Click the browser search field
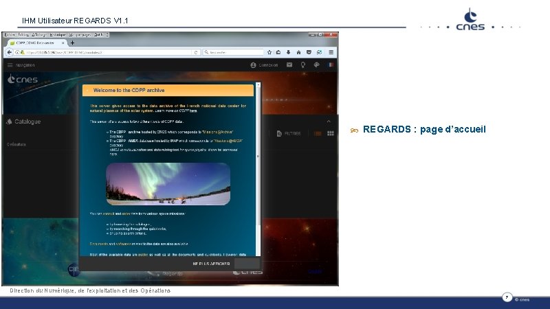Image resolution: width=550 pixels, height=309 pixels. click(x=233, y=52)
